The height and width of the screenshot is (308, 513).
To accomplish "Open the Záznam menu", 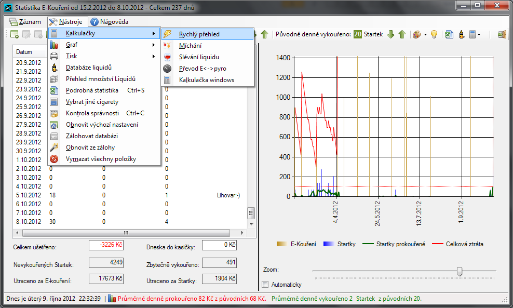I will (25, 22).
